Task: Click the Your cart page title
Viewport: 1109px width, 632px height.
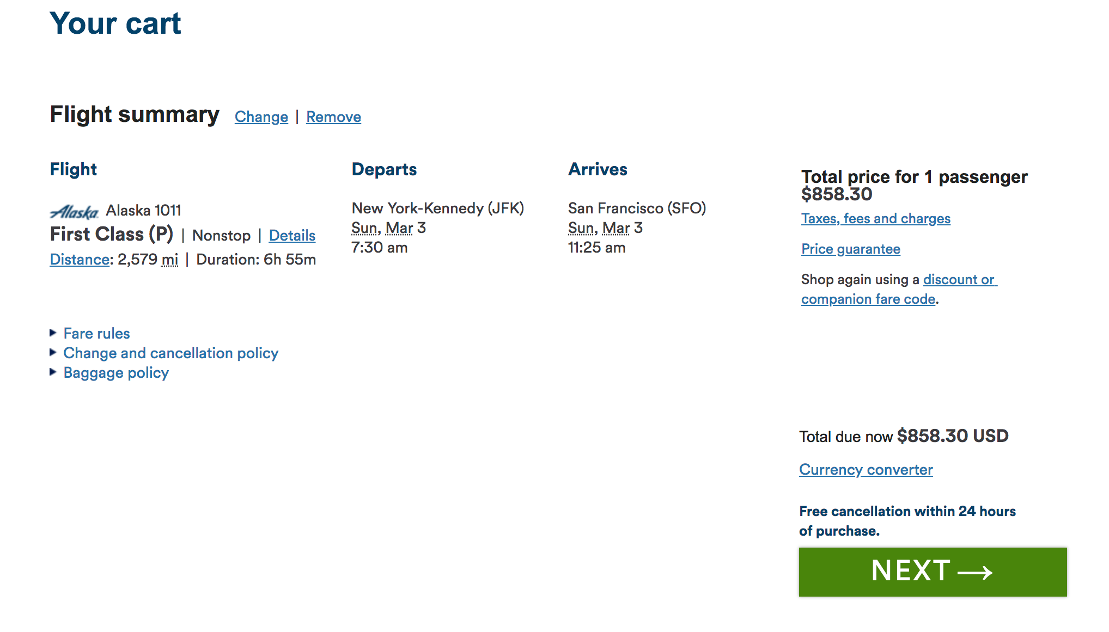Action: point(115,24)
